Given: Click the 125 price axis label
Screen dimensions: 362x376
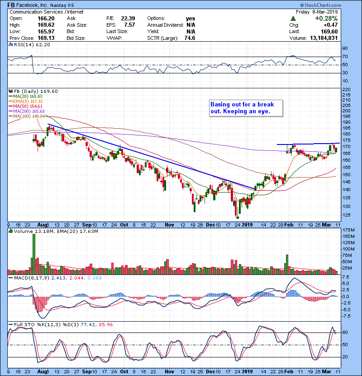Looking at the screenshot, I should [347, 215].
